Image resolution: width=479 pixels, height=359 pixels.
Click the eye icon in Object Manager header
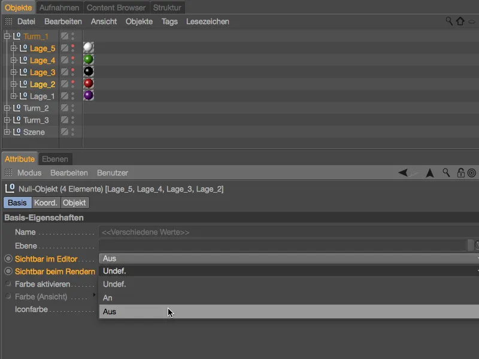[472, 22]
